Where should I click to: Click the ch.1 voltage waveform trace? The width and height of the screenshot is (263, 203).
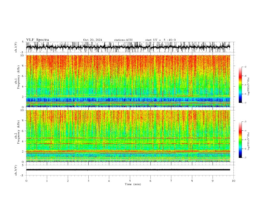128,47
